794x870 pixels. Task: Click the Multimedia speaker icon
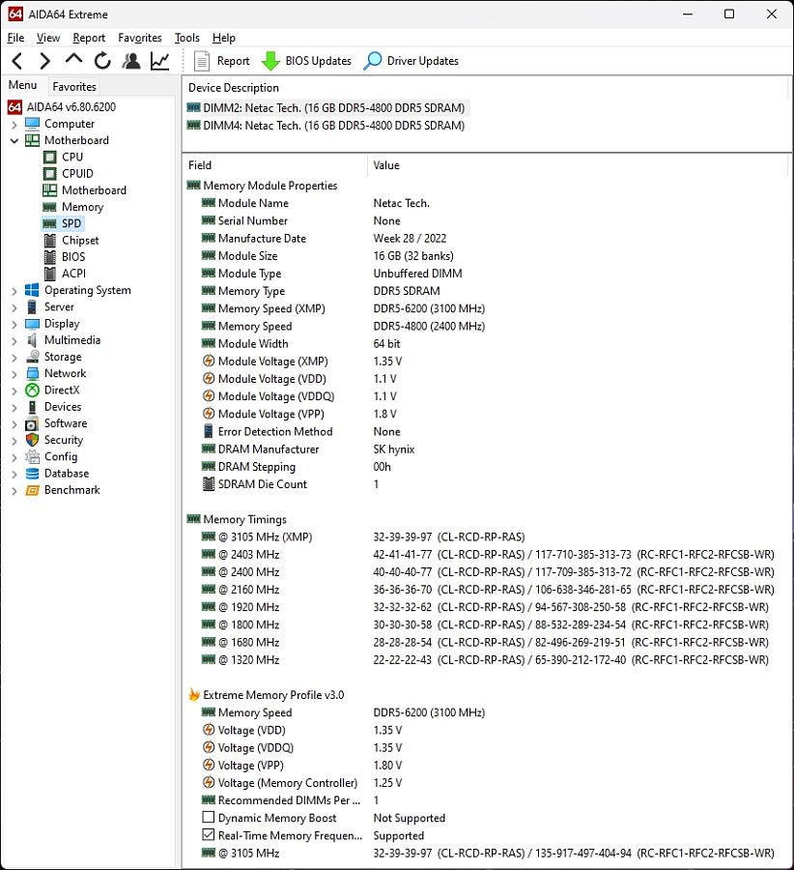pyautogui.click(x=32, y=340)
